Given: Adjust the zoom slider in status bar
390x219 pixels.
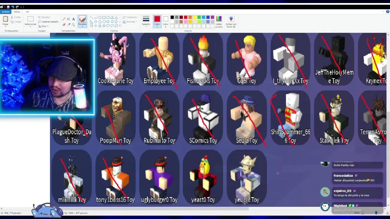Looking at the screenshot, I should (376, 213).
